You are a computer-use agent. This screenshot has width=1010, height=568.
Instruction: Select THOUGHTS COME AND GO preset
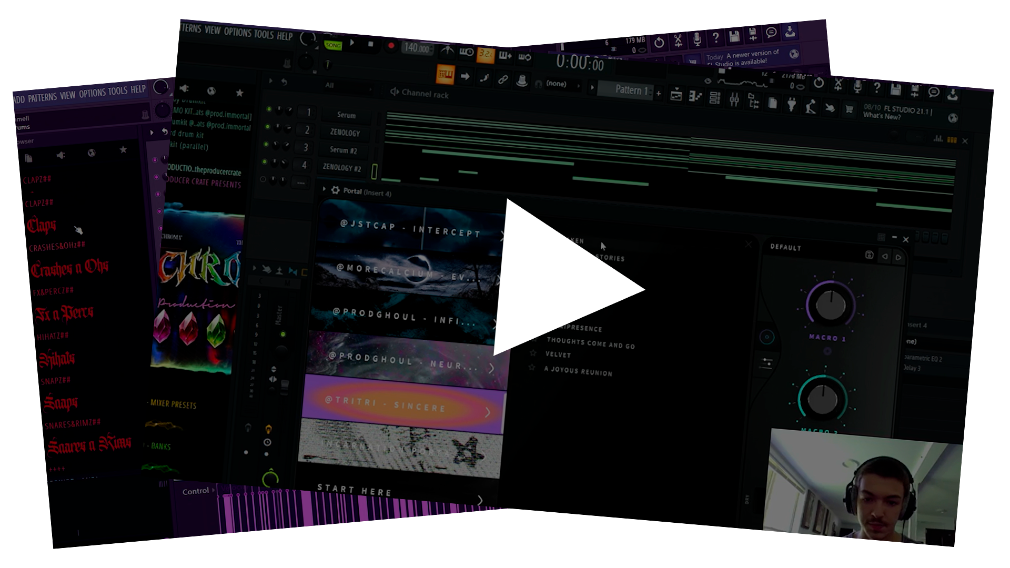[x=591, y=343]
